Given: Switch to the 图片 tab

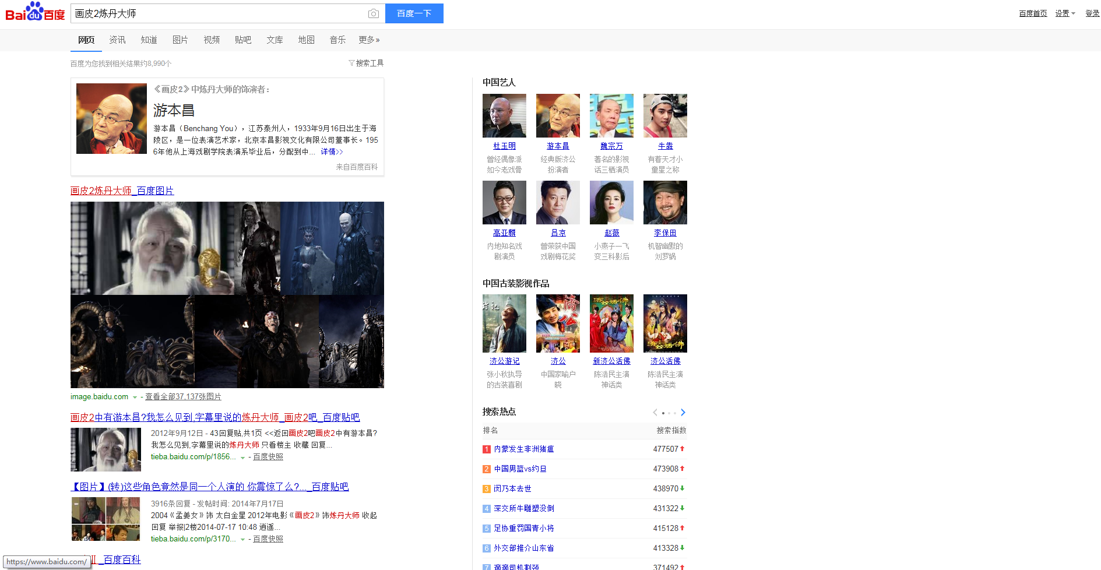Looking at the screenshot, I should click(x=180, y=40).
